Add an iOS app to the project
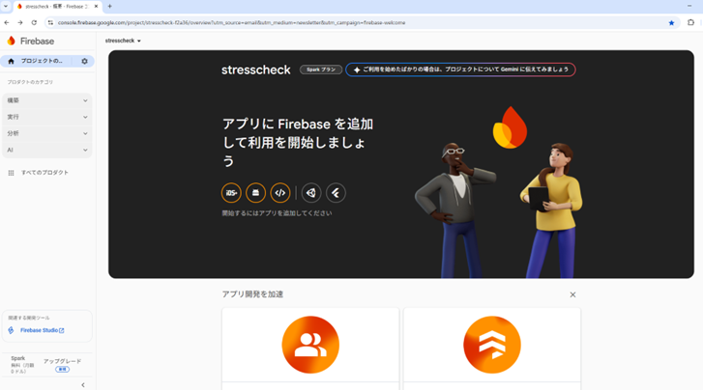This screenshot has height=390, width=703. (x=231, y=193)
